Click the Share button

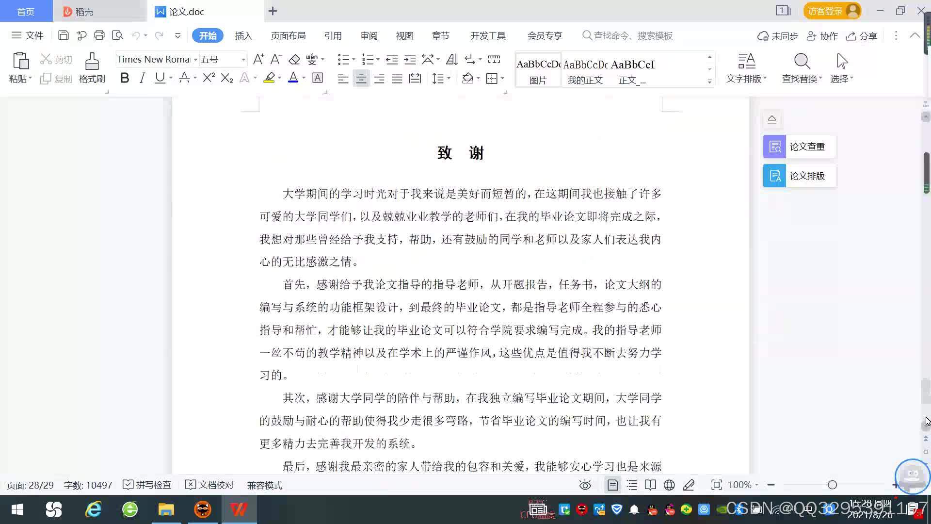tap(862, 36)
